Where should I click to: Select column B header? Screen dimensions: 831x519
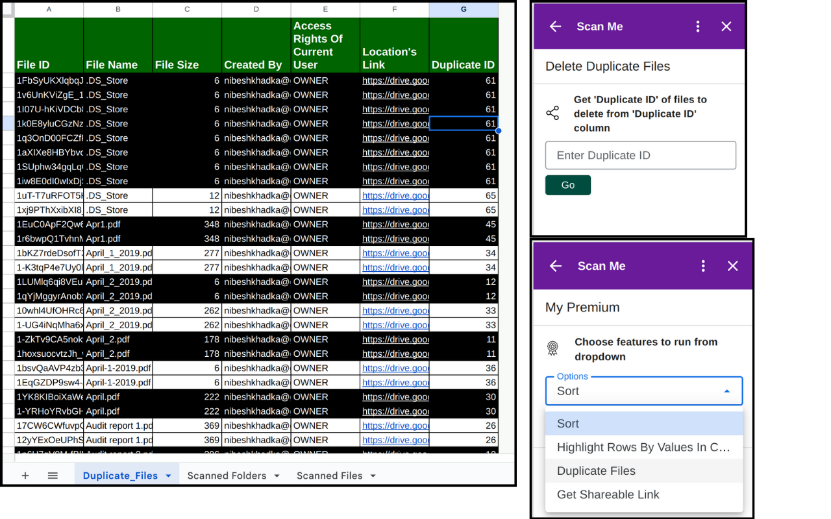point(118,9)
